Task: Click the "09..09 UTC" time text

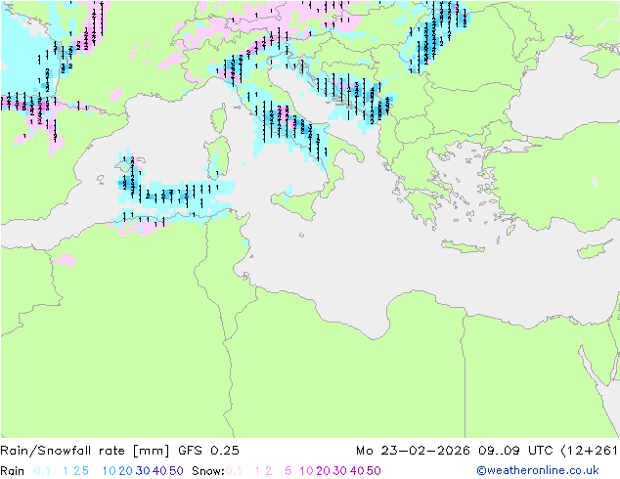Action: click(x=516, y=451)
